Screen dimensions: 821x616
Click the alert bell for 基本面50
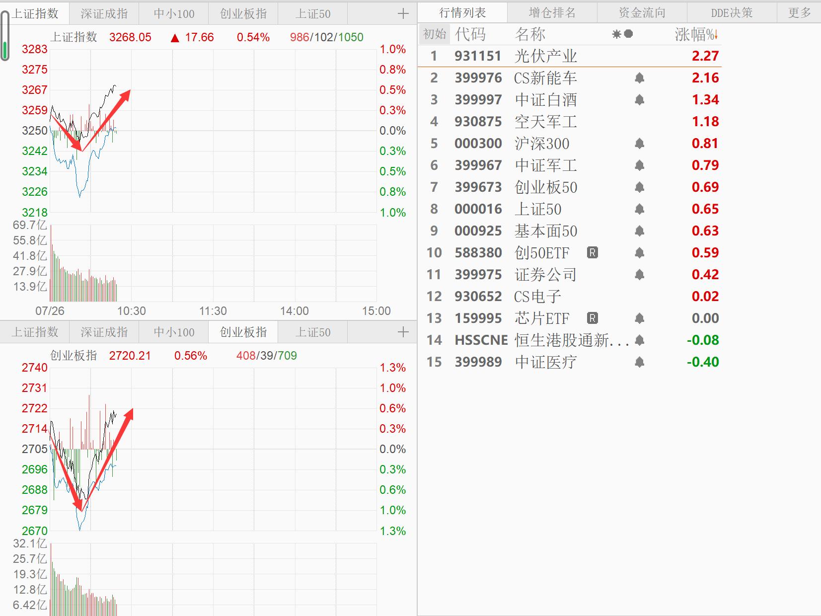click(640, 231)
